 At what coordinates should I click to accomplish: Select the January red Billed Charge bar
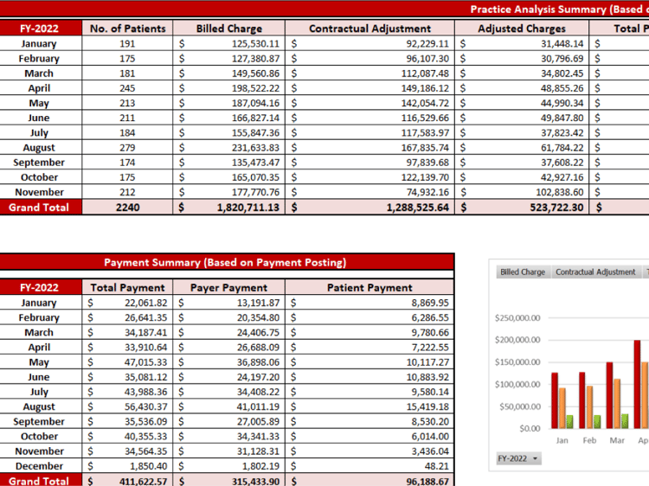[555, 400]
